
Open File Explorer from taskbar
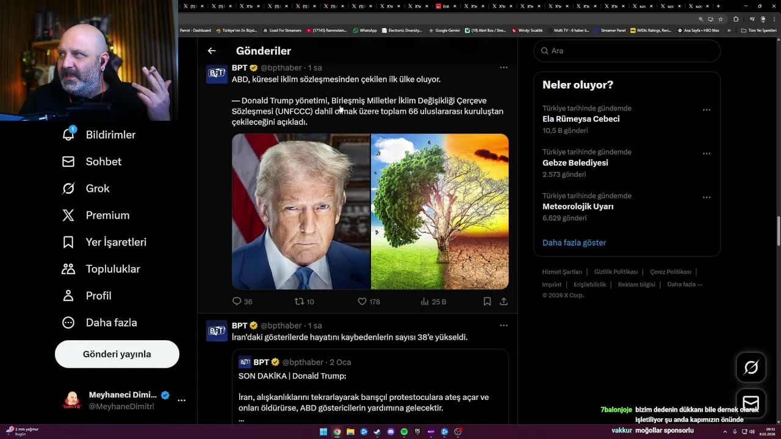(x=350, y=432)
